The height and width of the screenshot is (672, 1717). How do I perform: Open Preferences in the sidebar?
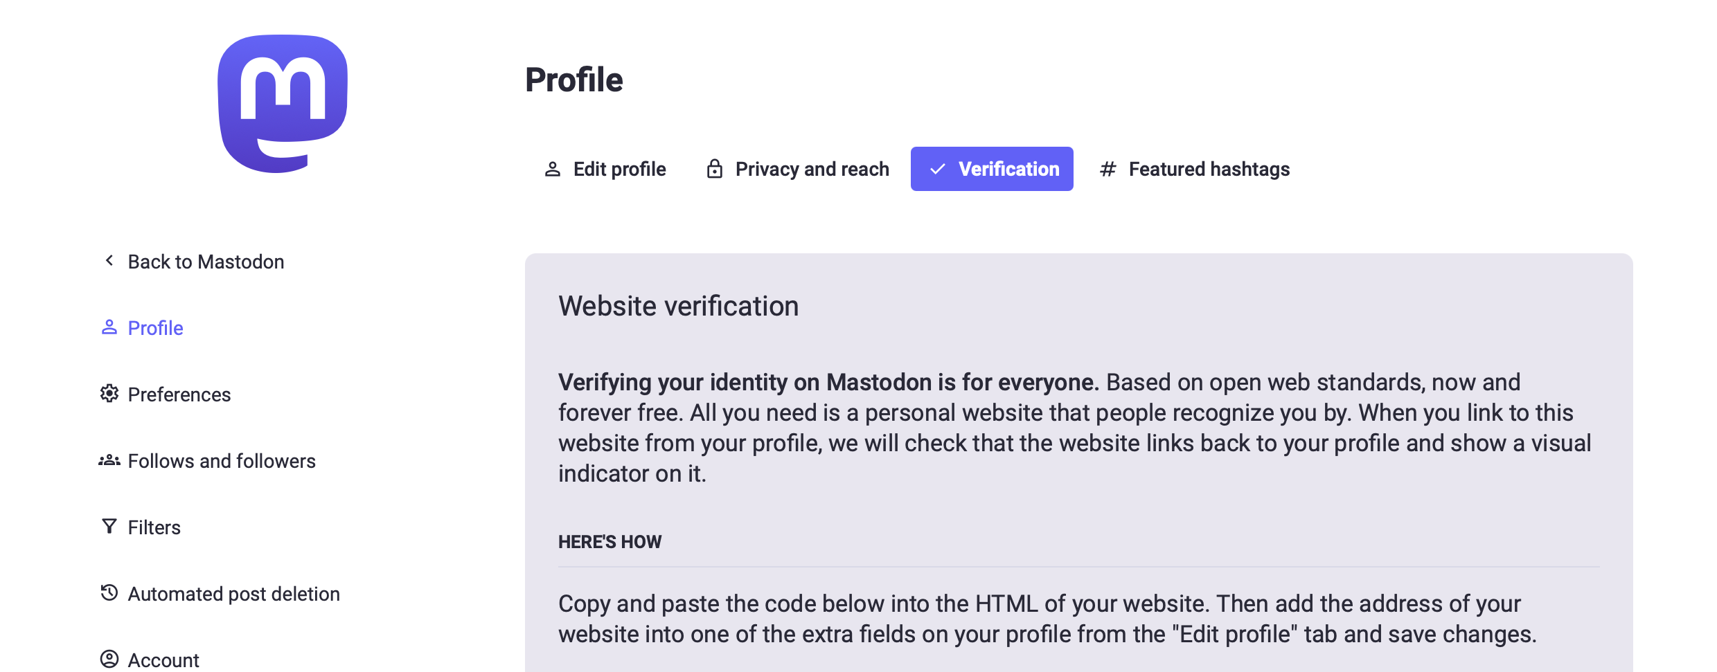tap(179, 394)
